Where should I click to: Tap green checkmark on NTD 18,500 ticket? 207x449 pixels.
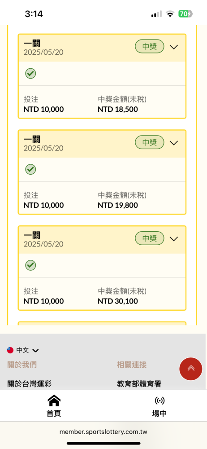click(30, 74)
